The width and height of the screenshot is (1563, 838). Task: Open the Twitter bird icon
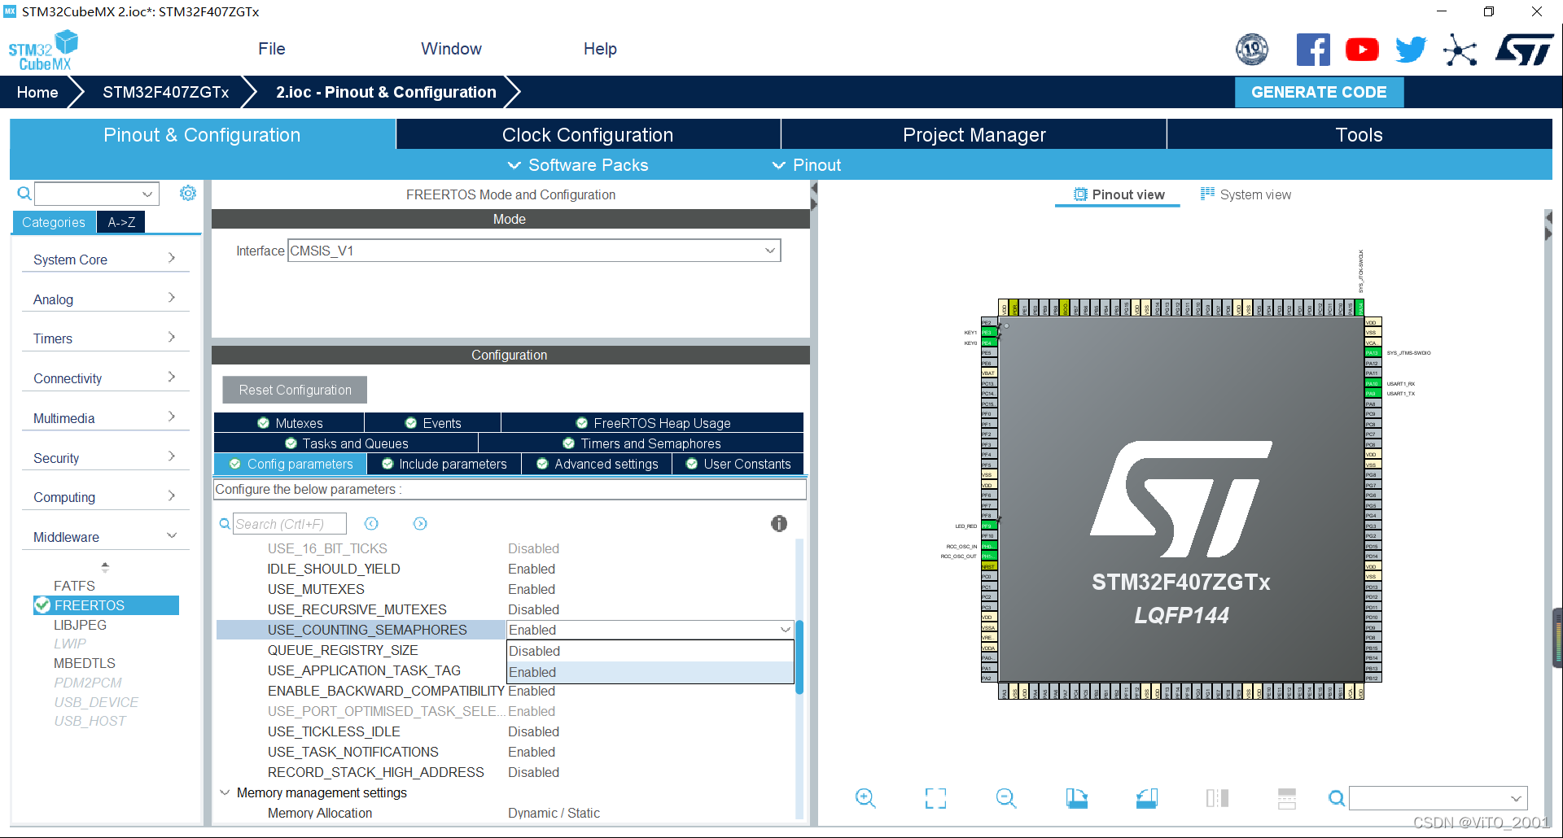(1411, 50)
